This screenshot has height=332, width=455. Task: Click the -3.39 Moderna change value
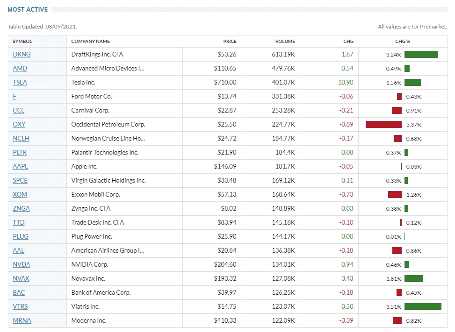346,321
